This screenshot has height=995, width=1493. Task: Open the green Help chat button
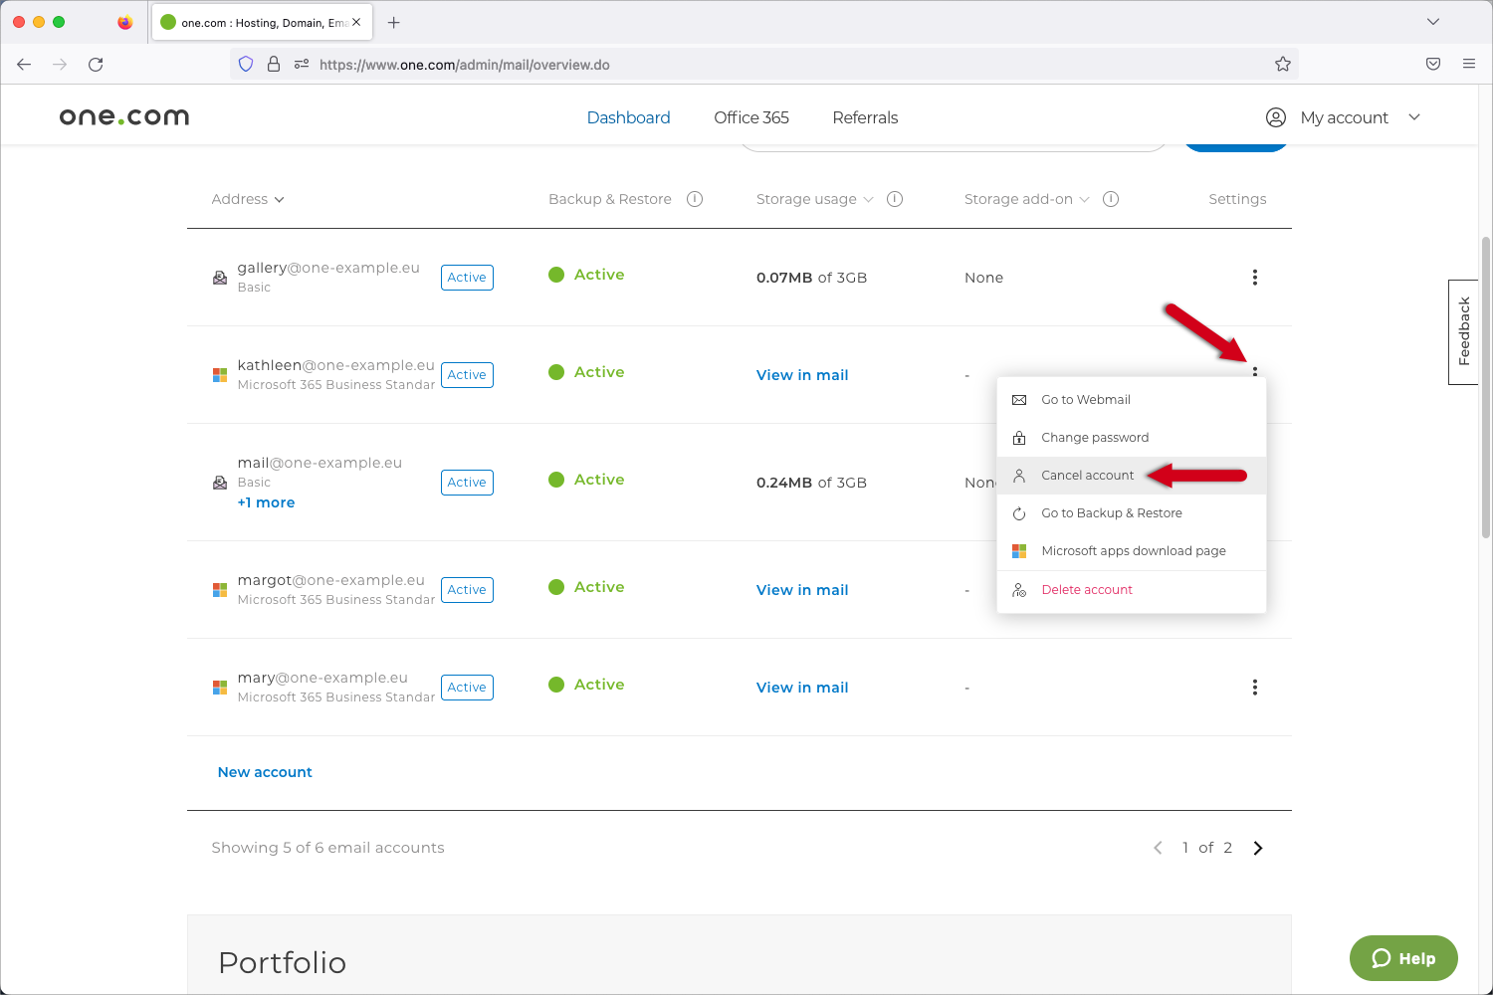[x=1402, y=958]
